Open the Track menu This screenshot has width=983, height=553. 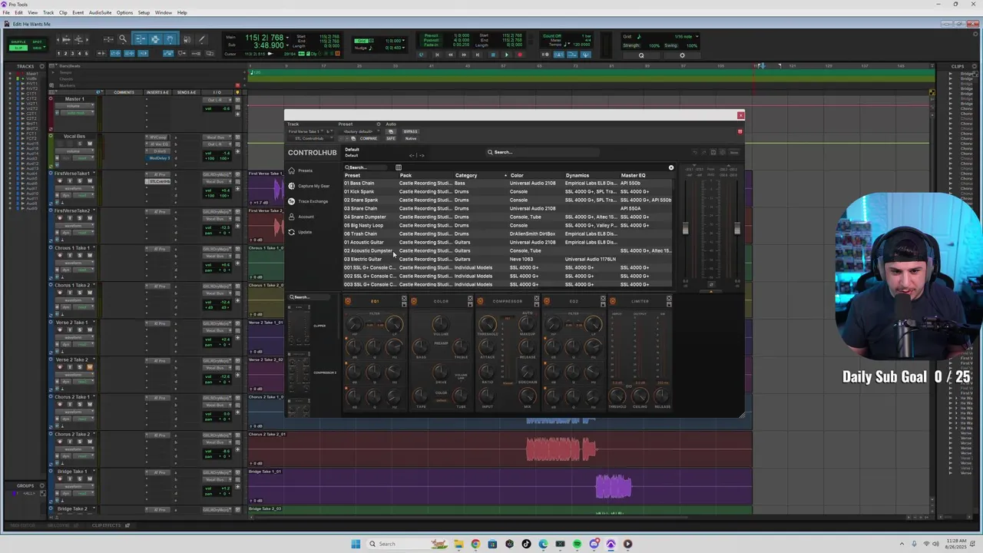[x=48, y=12]
